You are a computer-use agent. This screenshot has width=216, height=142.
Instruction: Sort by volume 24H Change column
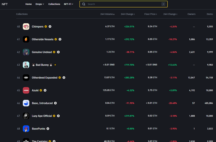pyautogui.click(x=128, y=14)
